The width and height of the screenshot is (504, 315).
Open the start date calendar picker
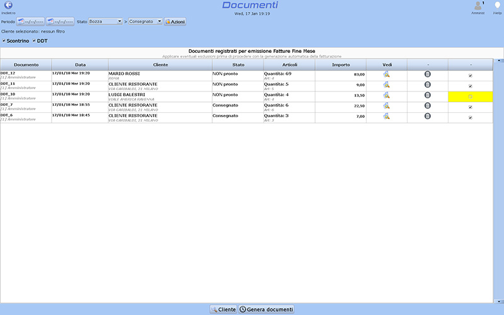(x=30, y=21)
